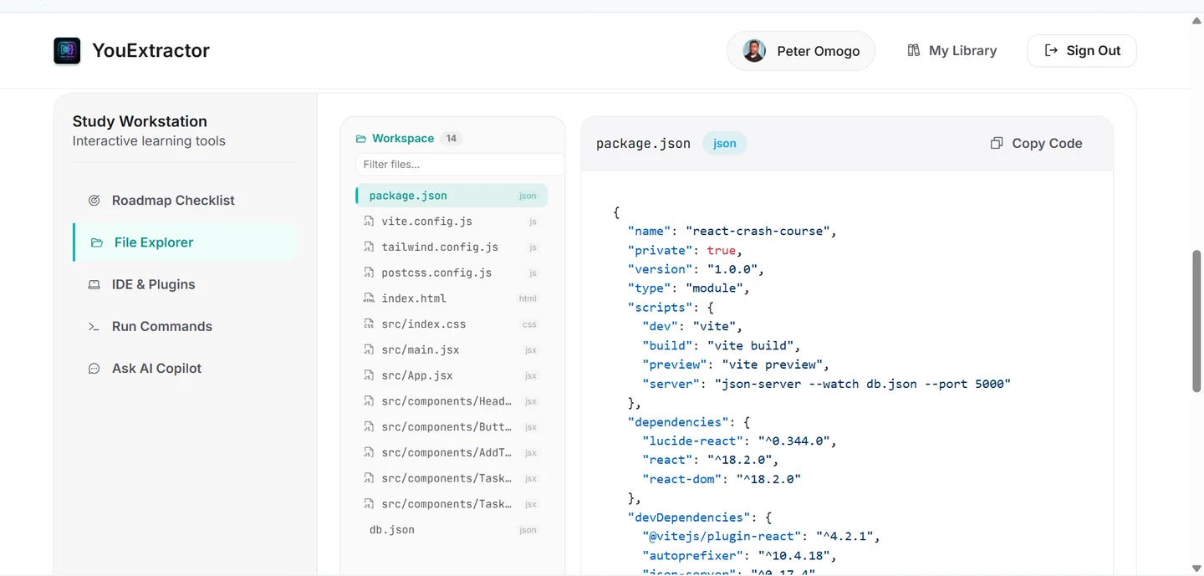Click the true value of "private"
Screen dimensions: 1204x576
click(721, 250)
